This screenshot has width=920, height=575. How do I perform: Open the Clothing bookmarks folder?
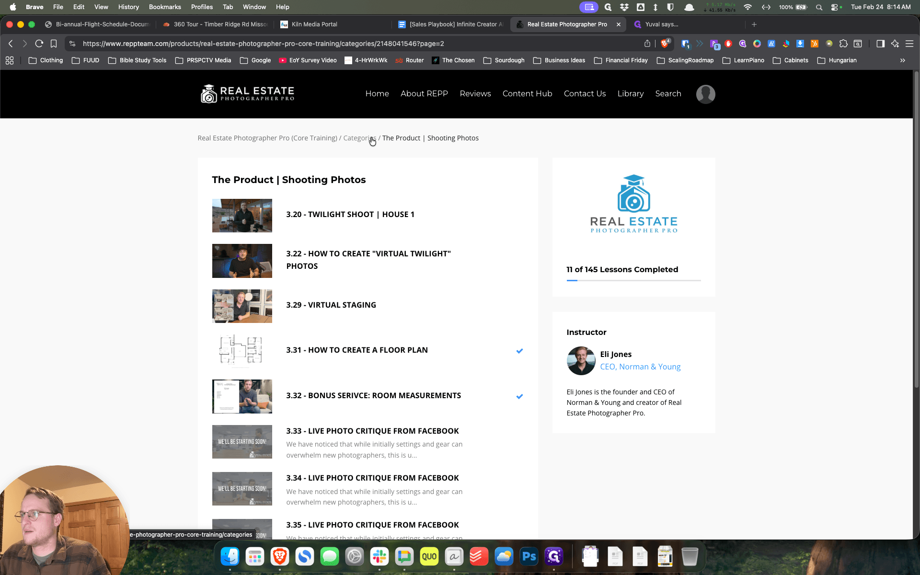coord(46,60)
